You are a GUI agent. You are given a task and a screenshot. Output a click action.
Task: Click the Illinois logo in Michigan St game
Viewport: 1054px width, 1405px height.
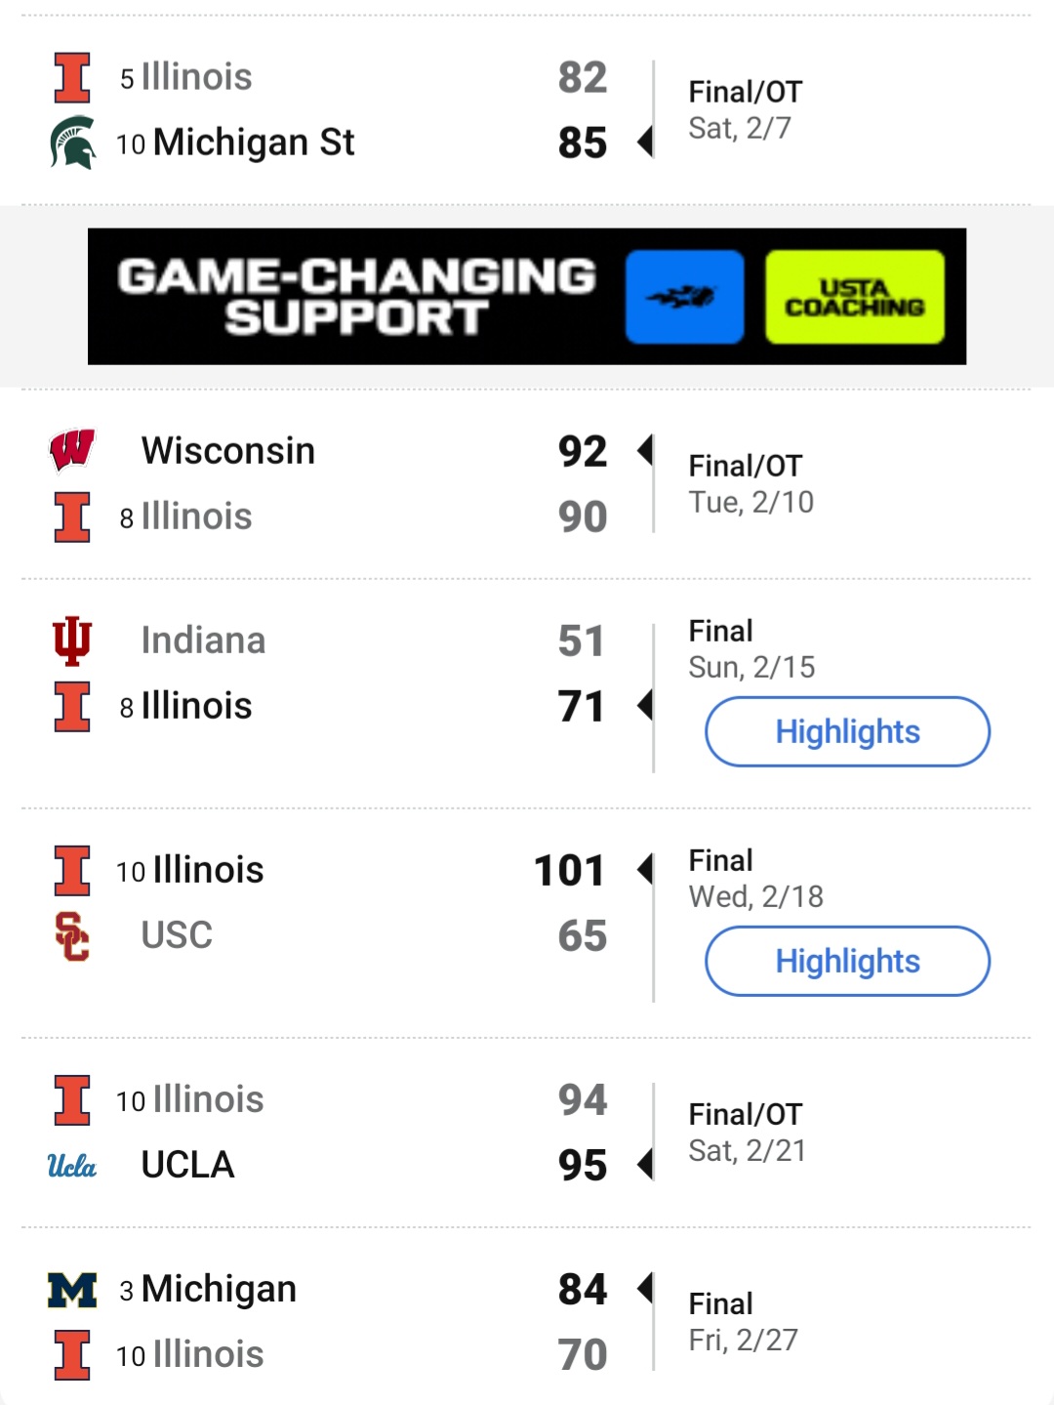(72, 78)
